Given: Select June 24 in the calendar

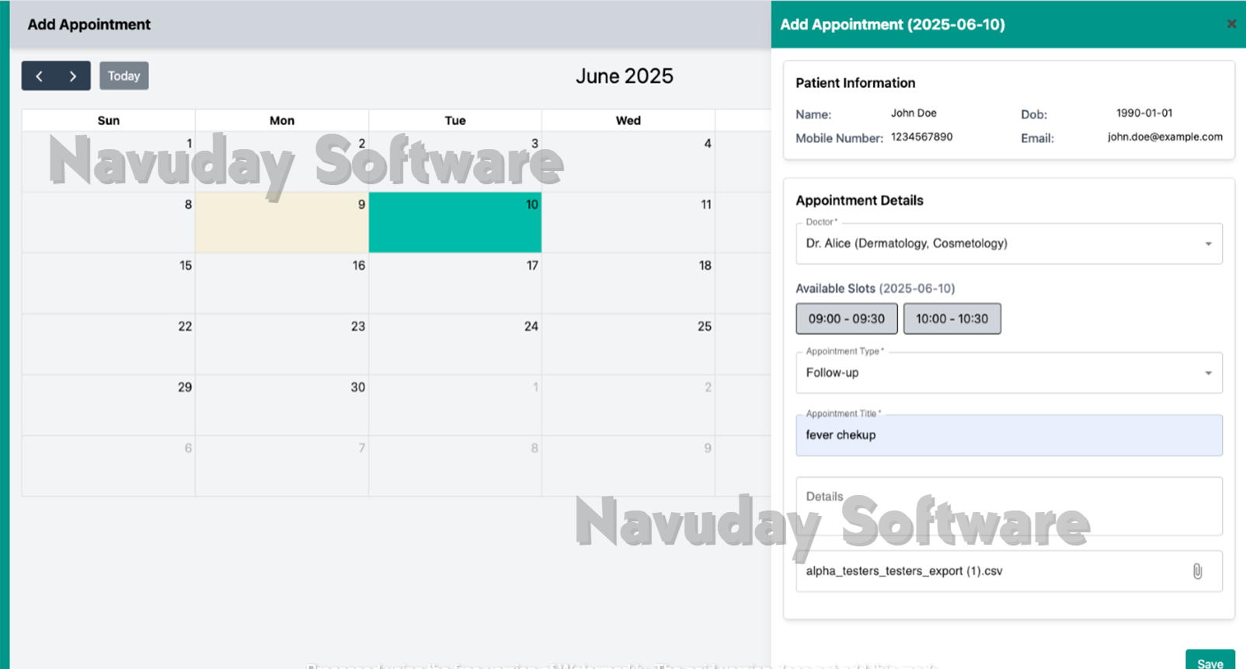Looking at the screenshot, I should click(x=455, y=344).
